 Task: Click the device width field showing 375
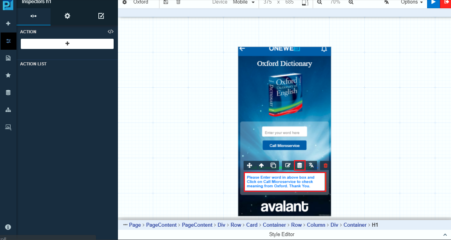(268, 2)
